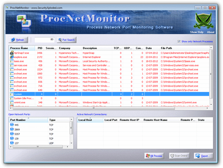Click the Refresh button
Image resolution: width=223 pixels, height=168 pixels.
18,40
